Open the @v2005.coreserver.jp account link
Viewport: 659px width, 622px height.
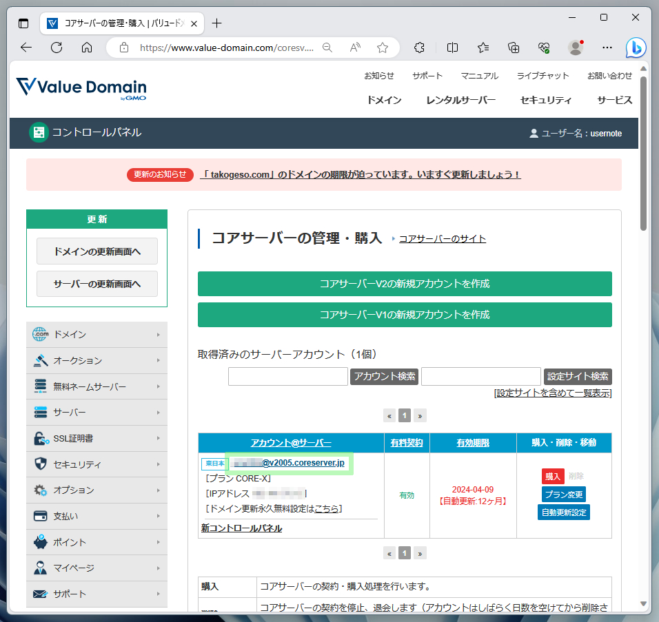tap(289, 463)
